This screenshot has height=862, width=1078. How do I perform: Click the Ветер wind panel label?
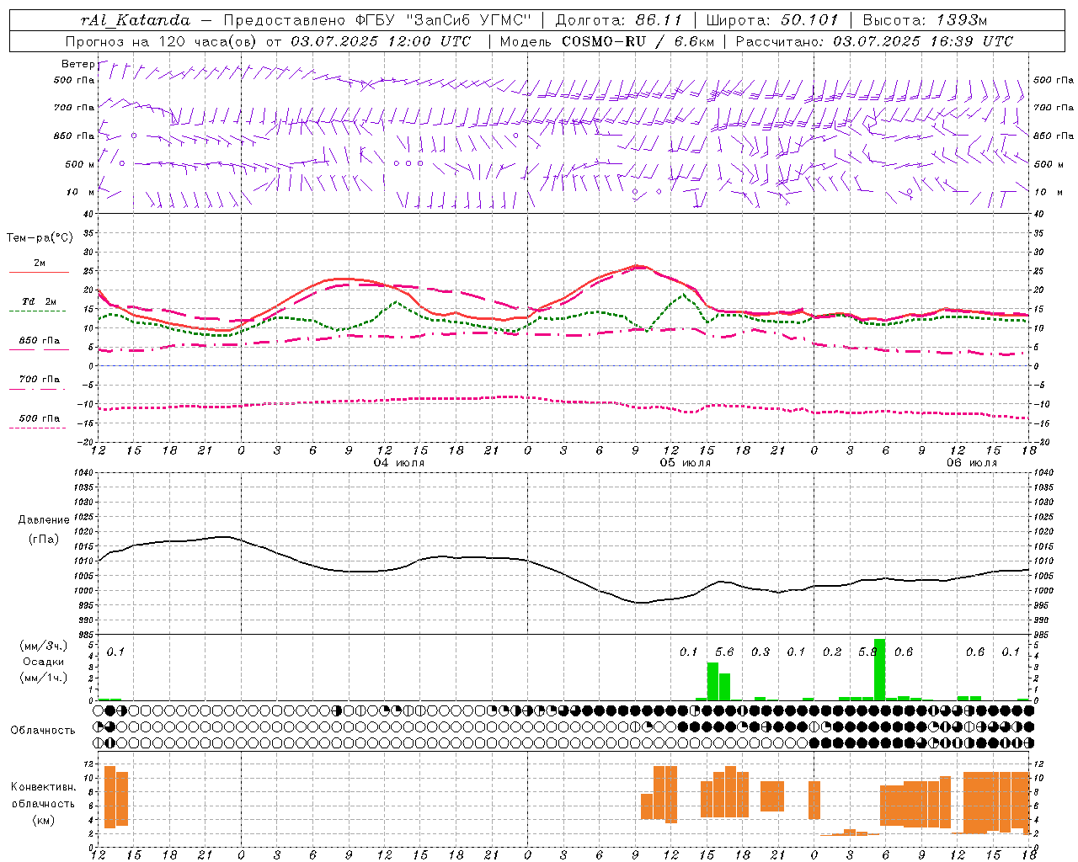[77, 64]
